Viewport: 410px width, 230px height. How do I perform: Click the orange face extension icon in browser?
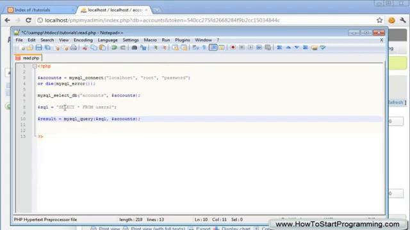pyautogui.click(x=391, y=20)
